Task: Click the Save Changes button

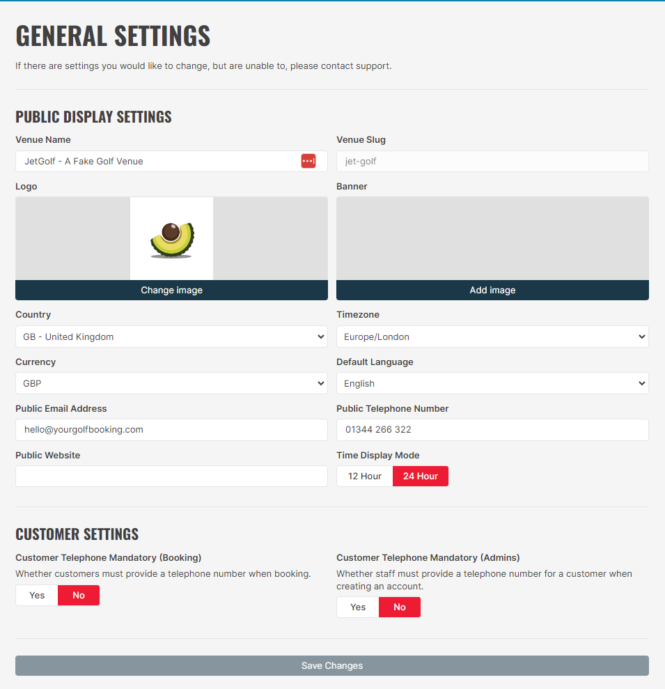Action: [332, 665]
